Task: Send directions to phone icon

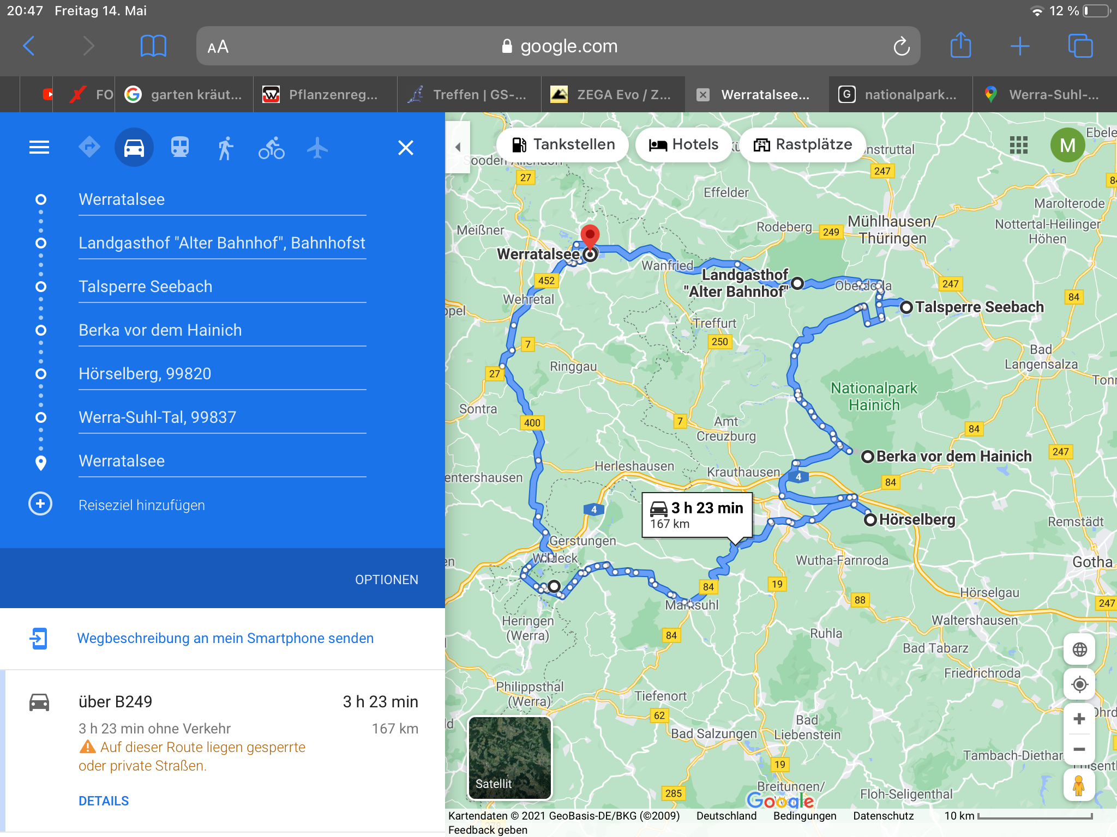Action: pyautogui.click(x=39, y=638)
